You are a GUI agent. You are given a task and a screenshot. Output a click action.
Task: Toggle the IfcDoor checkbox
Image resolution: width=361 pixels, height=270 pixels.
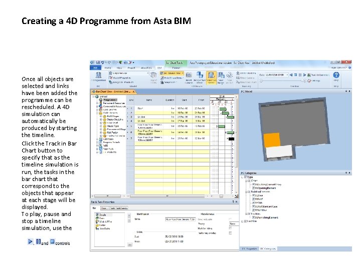254,195
